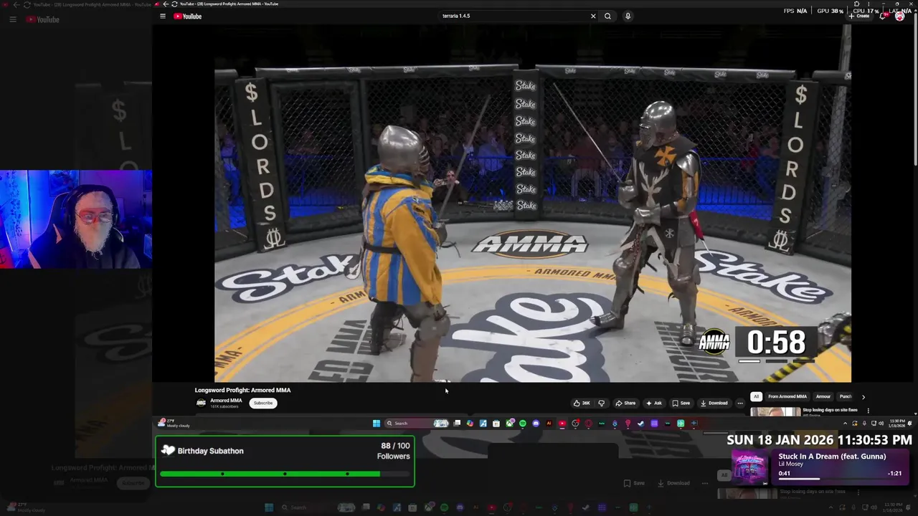Screen dimensions: 918x516
Task: Click the Birthday Subathon follower progress bar
Action: tap(285, 474)
